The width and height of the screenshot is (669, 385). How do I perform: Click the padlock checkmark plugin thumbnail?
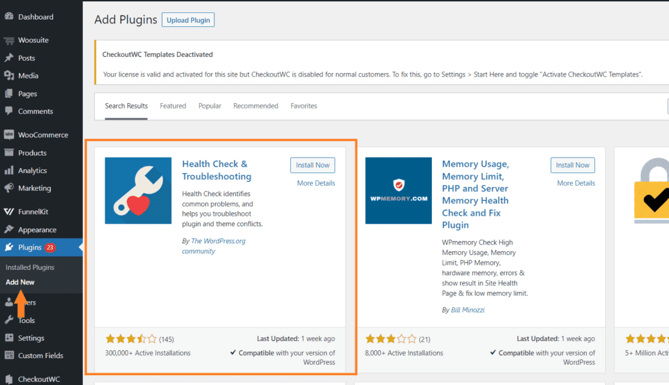click(x=651, y=190)
